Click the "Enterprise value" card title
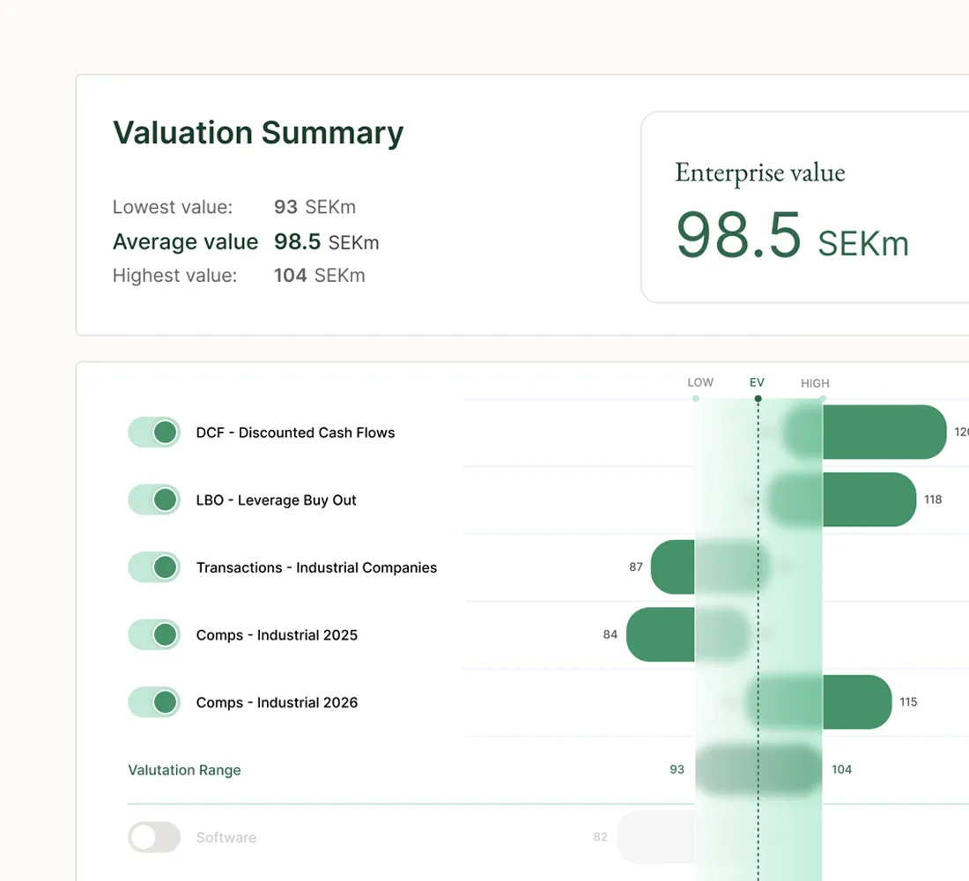This screenshot has width=969, height=881. (x=760, y=173)
